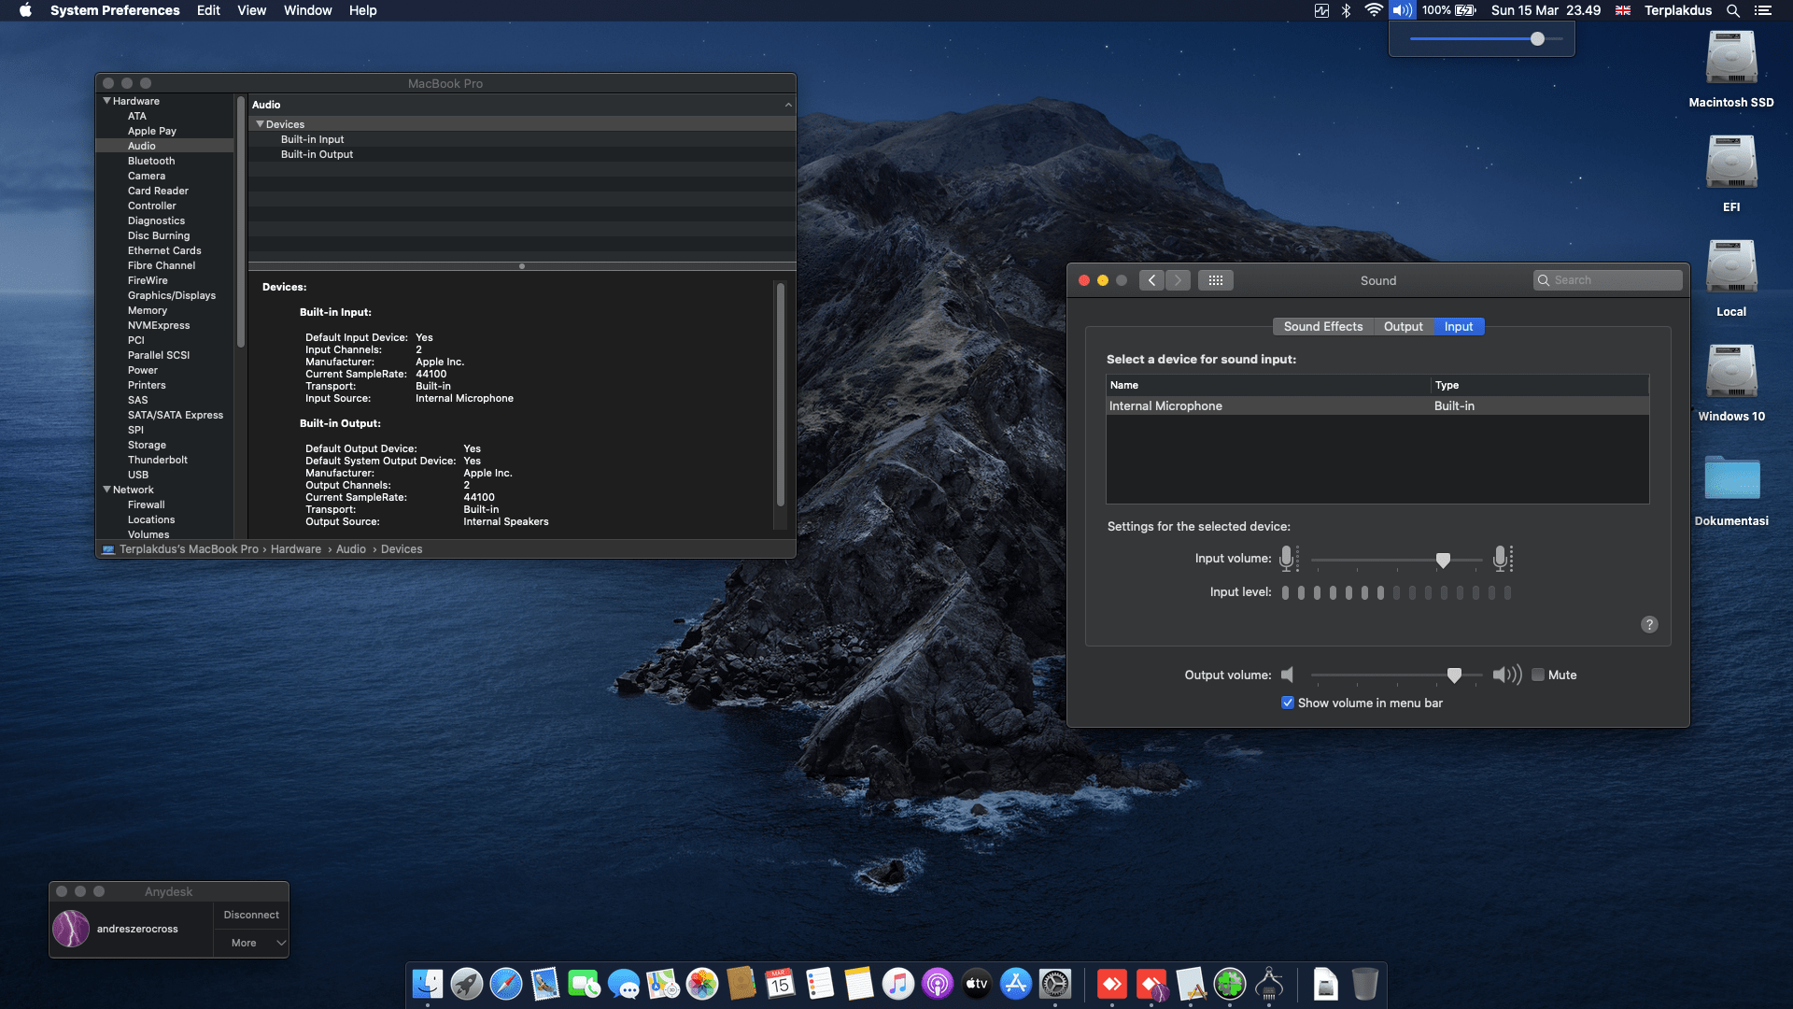Image resolution: width=1793 pixels, height=1009 pixels.
Task: Uncheck Show volume in menu bar
Action: pyautogui.click(x=1288, y=703)
